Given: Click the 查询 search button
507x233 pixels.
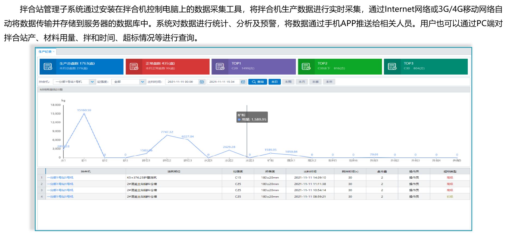Looking at the screenshot, I should (257, 82).
